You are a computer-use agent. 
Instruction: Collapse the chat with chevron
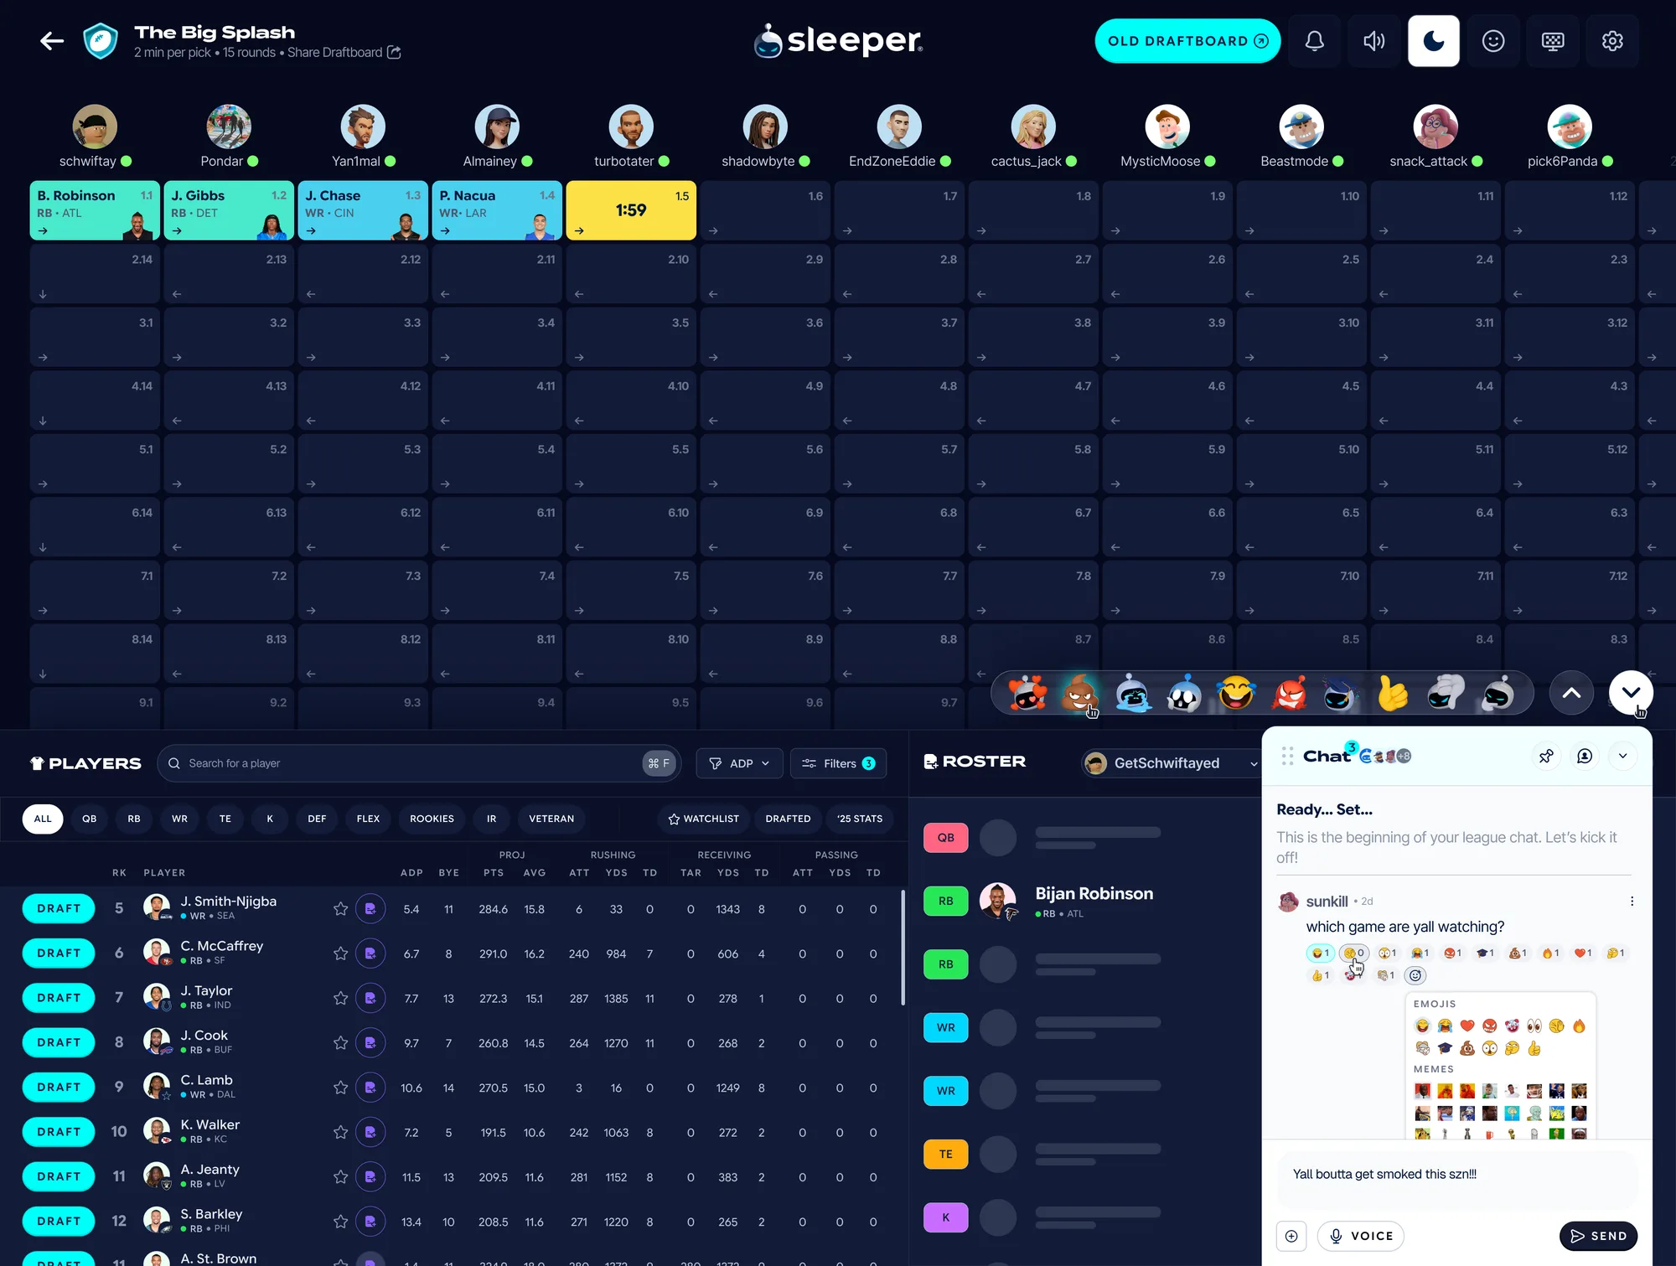1623,757
